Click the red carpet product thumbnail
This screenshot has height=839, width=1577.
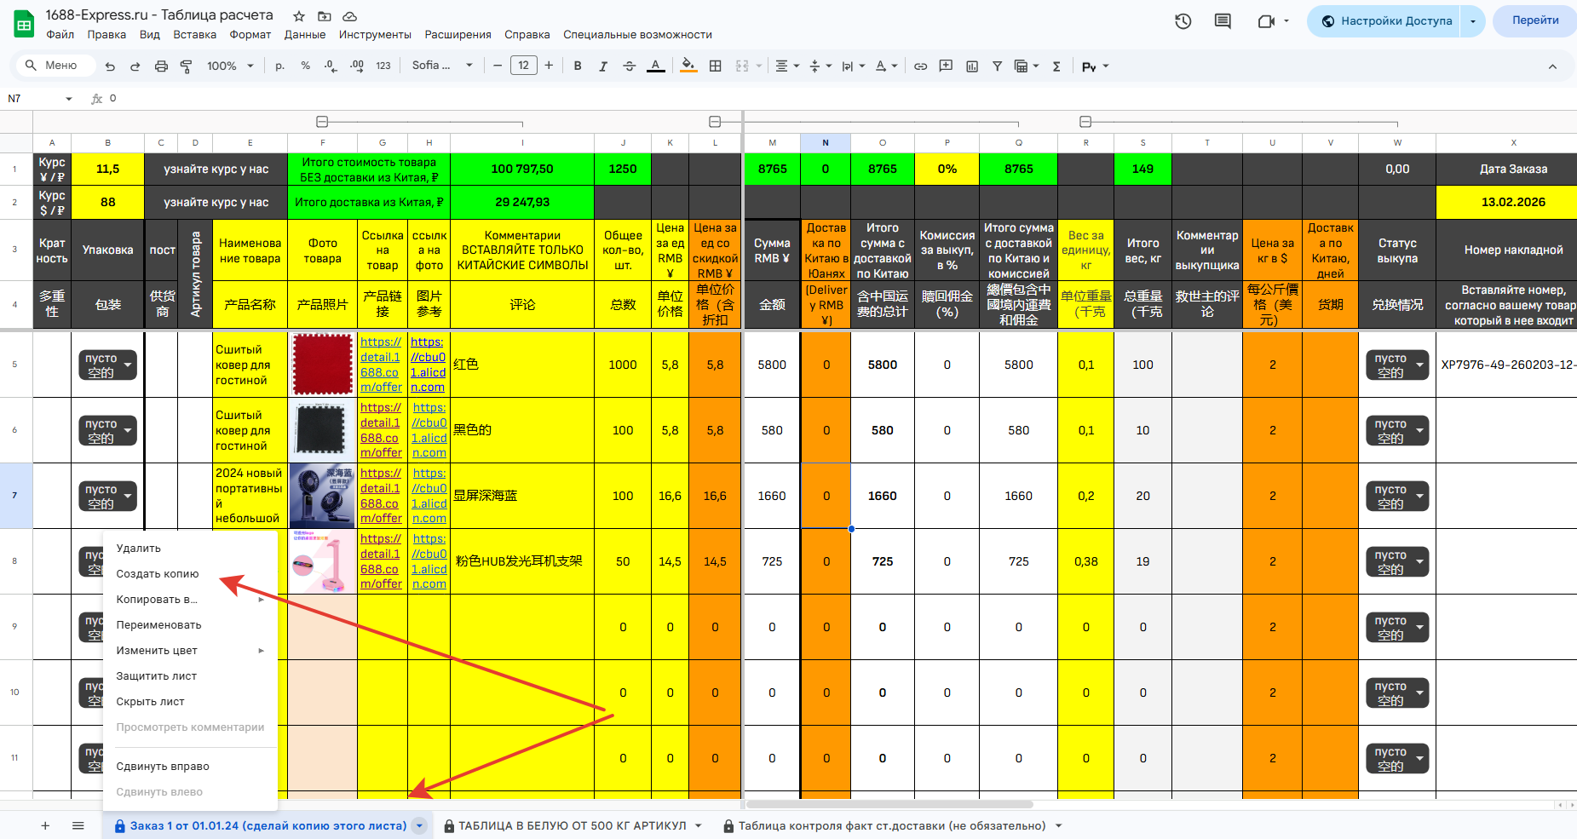[322, 365]
